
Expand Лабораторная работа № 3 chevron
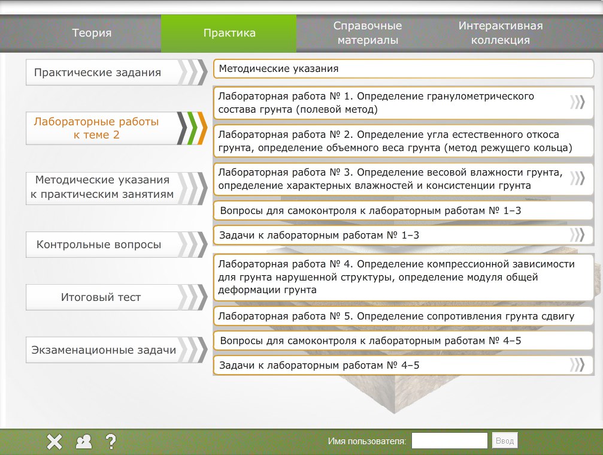pyautogui.click(x=577, y=179)
